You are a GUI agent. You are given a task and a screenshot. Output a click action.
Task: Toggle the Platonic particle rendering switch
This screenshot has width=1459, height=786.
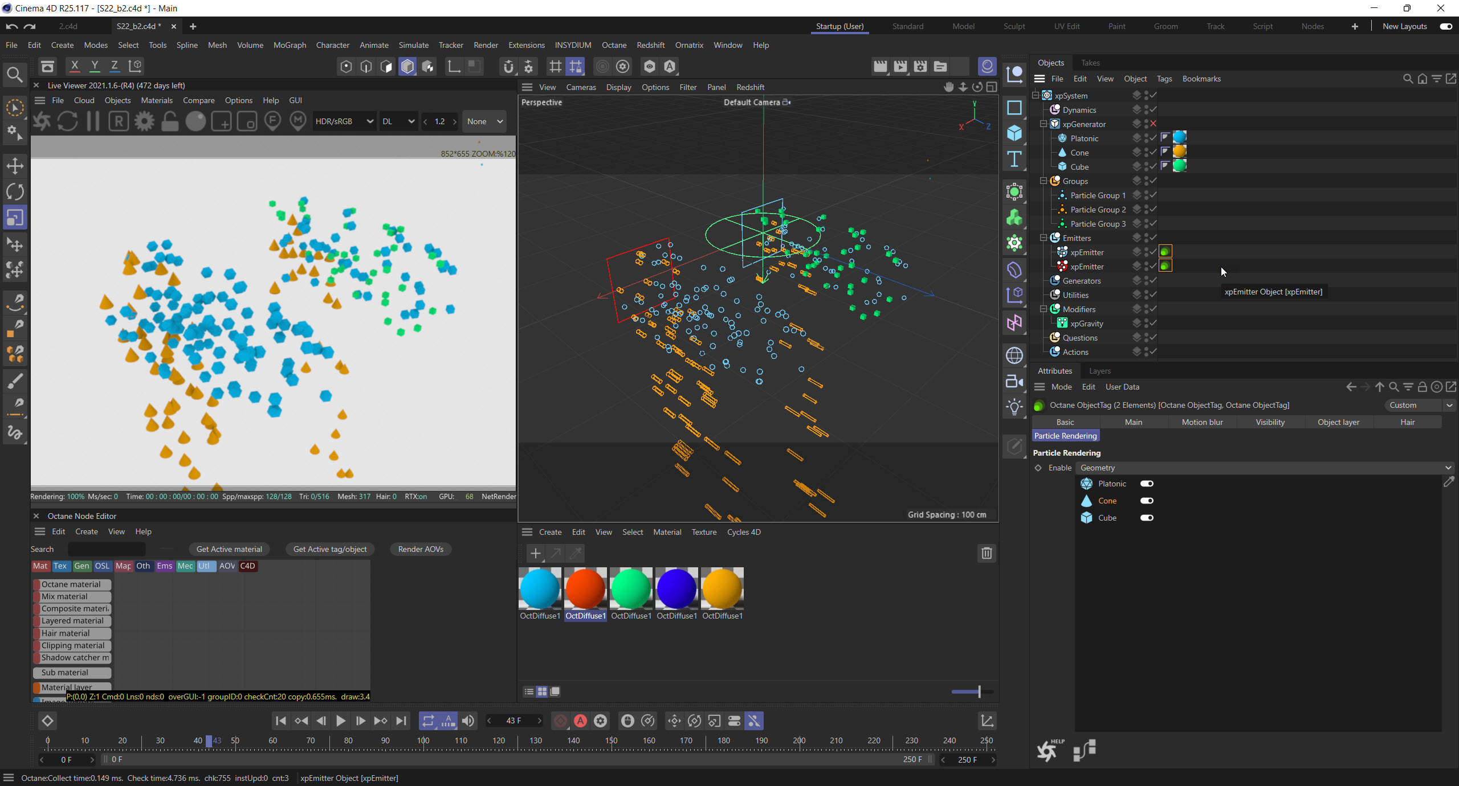pos(1147,484)
